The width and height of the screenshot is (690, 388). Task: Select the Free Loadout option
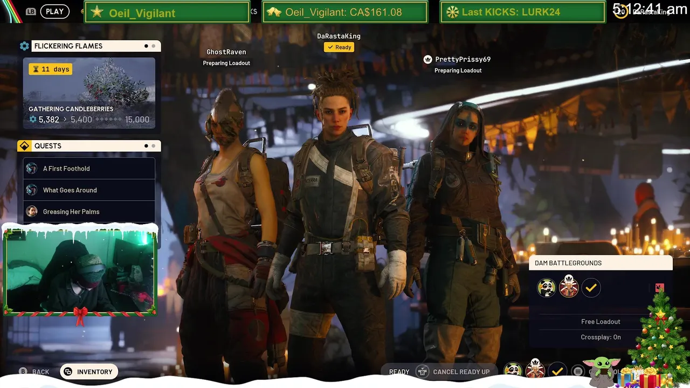(601, 322)
